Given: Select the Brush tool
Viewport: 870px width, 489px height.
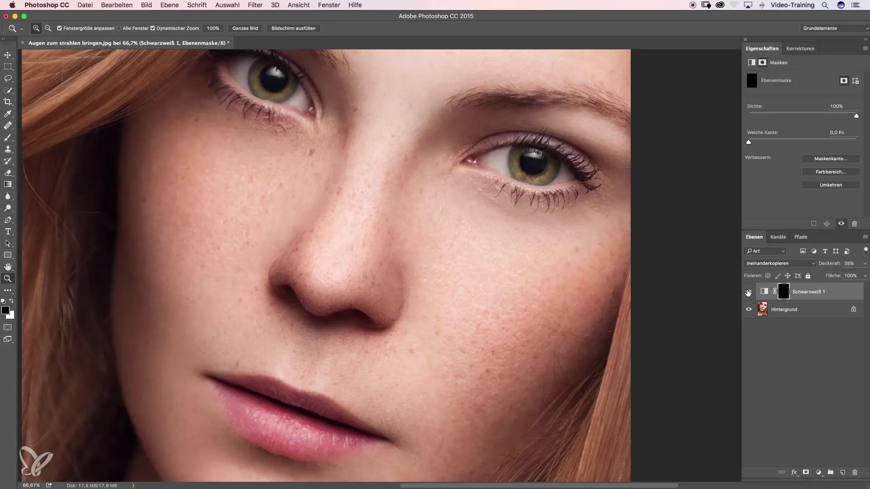Looking at the screenshot, I should 8,137.
